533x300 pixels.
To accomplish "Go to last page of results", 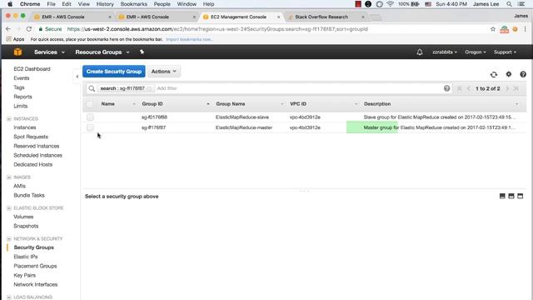I will 516,88.
